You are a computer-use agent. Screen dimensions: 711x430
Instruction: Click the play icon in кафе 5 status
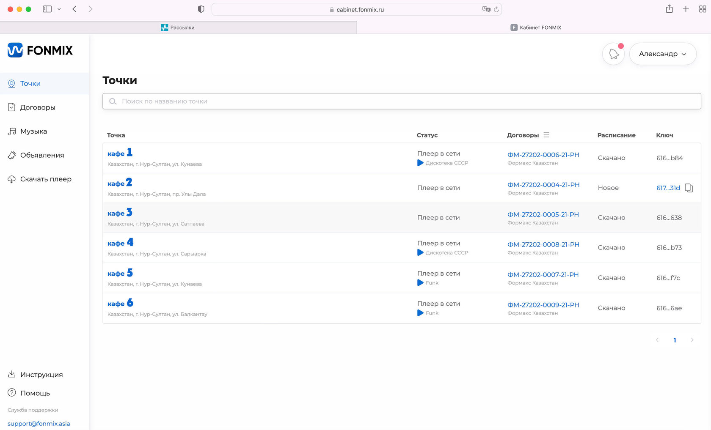pyautogui.click(x=420, y=283)
